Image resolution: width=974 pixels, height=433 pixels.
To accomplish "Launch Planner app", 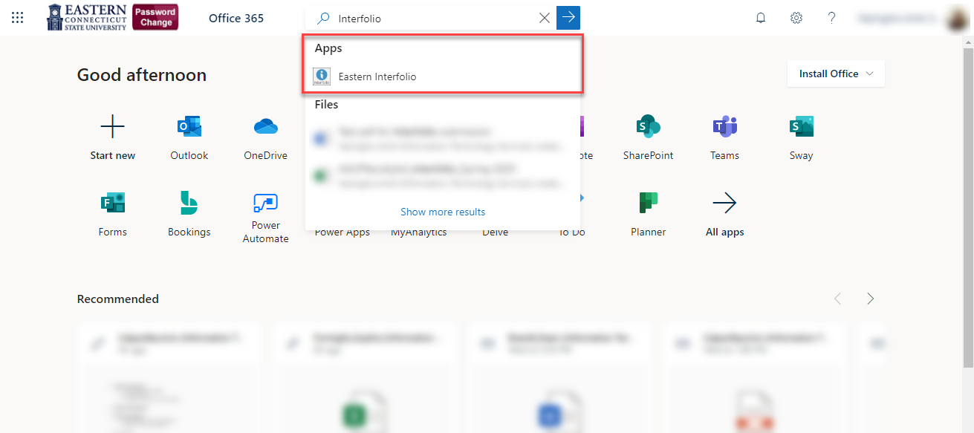I will pos(649,214).
